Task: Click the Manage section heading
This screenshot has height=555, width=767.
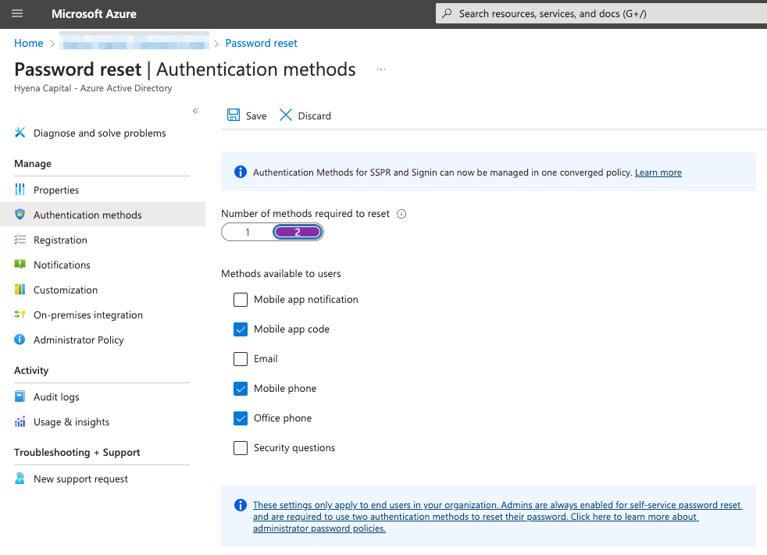Action: 33,163
